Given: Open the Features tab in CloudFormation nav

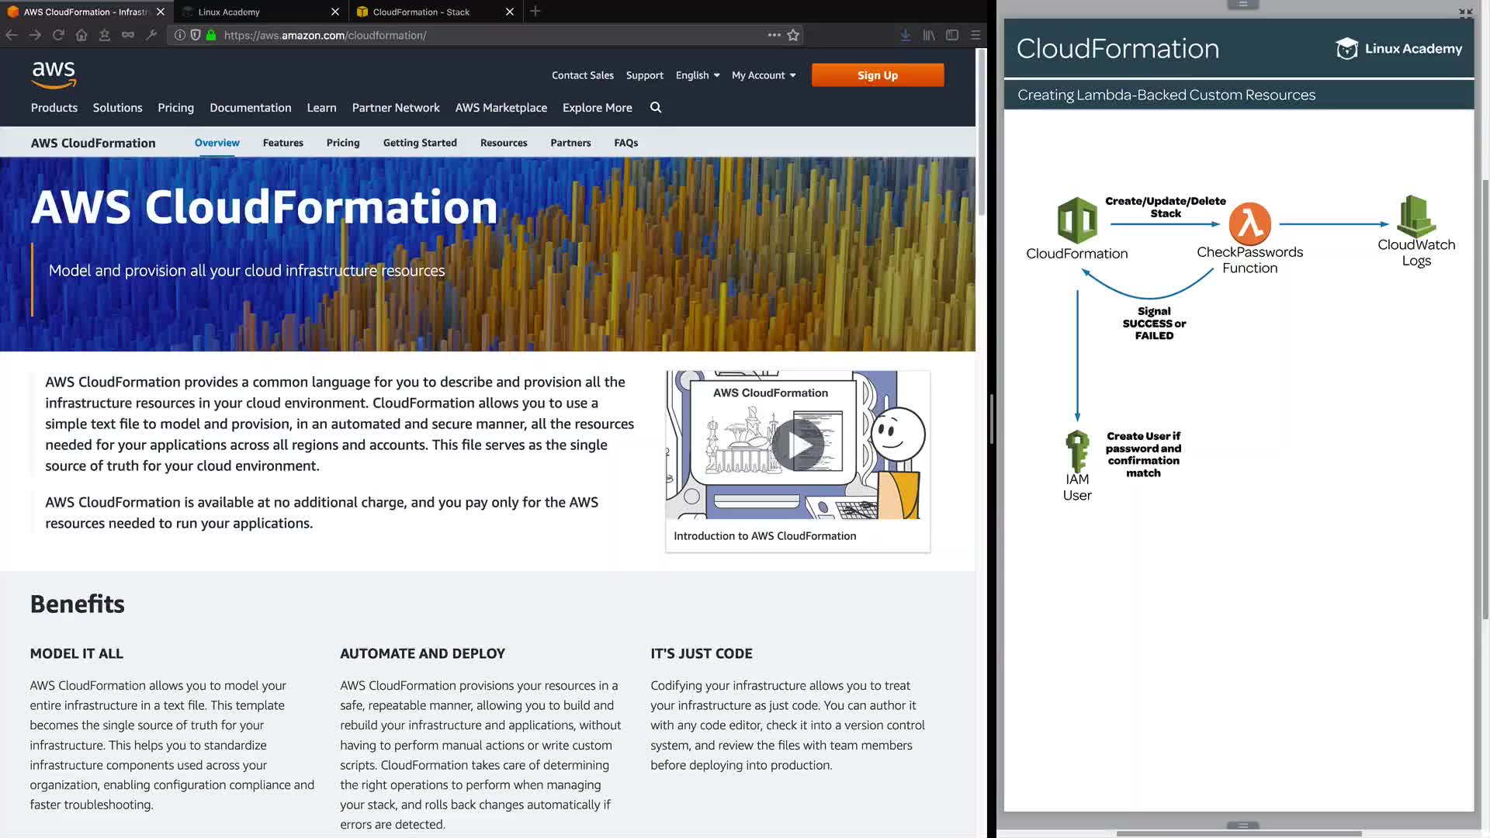Looking at the screenshot, I should click(282, 143).
